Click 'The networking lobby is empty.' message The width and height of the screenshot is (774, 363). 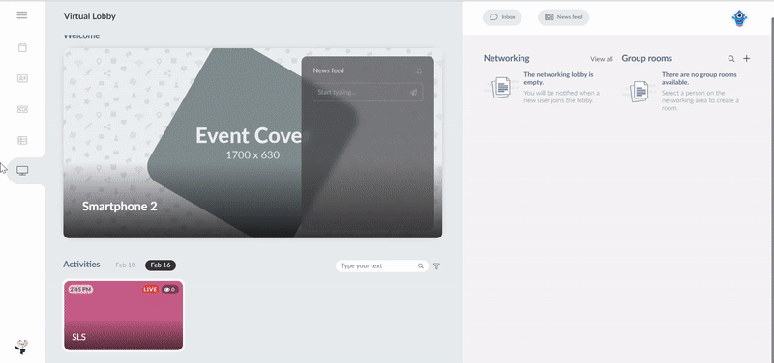[558, 78]
